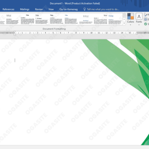This screenshot has width=149, height=149.
Task: Apply the centered uppercase TITLE style set
Action: pyautogui.click(x=86, y=19)
